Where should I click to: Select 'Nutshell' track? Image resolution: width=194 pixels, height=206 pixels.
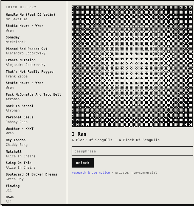pyautogui.click(x=14, y=152)
